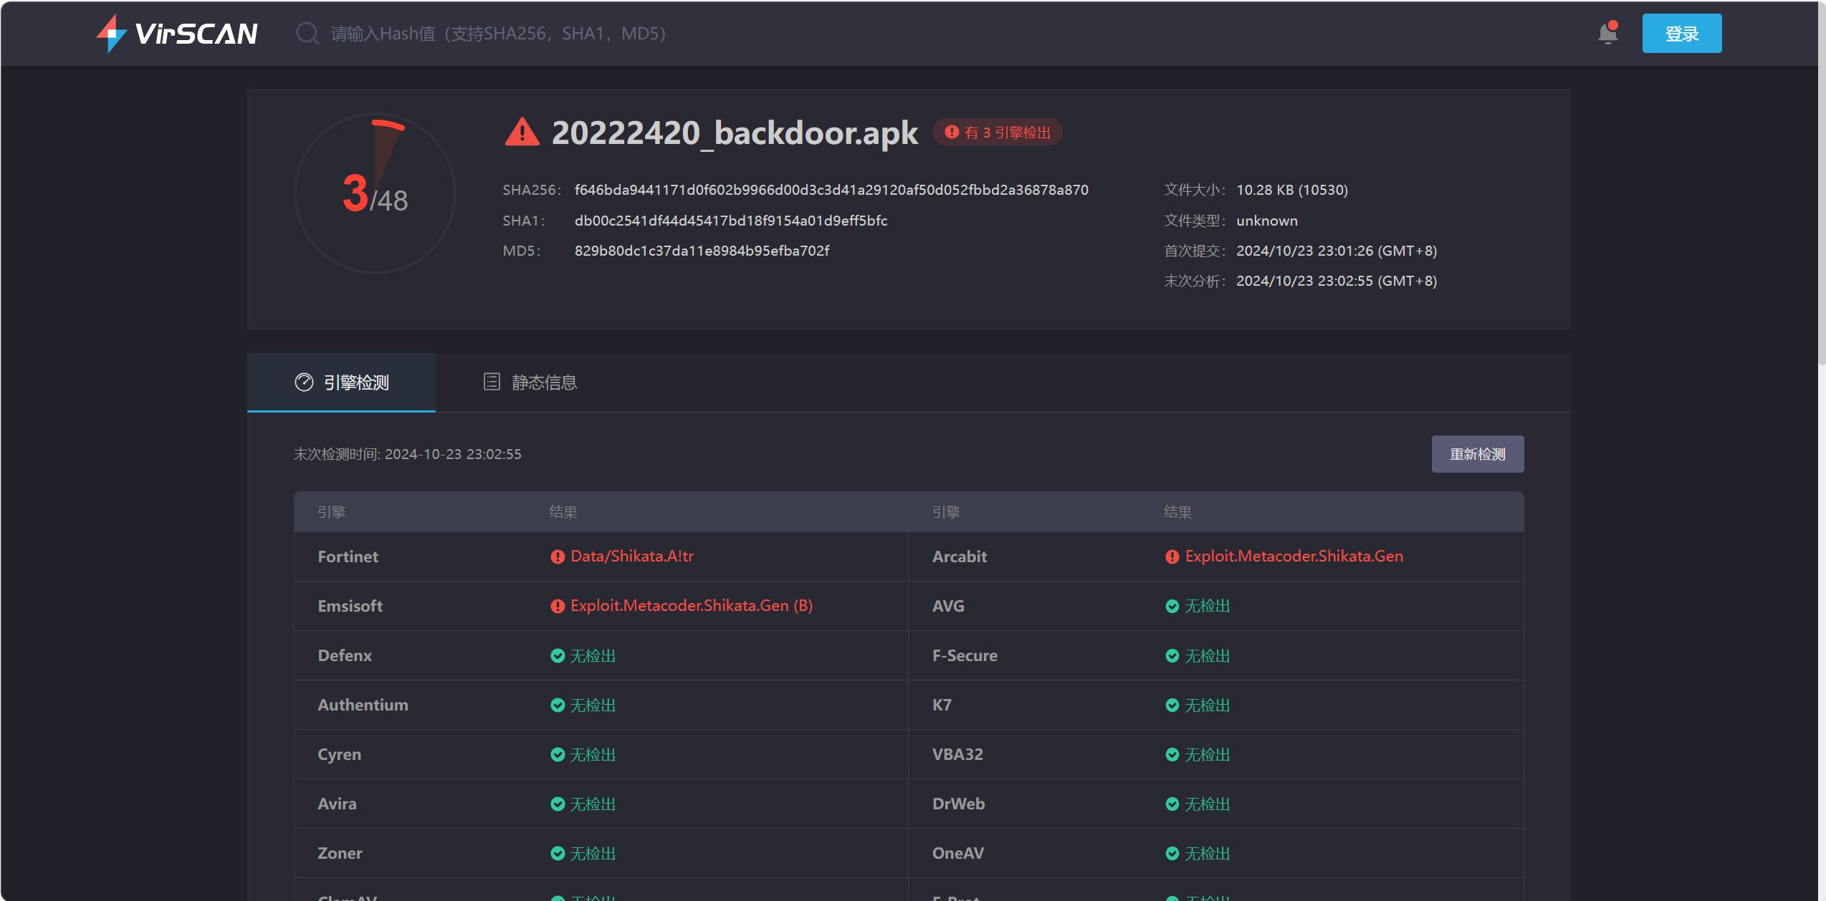Click Cyren's green check icon

point(558,754)
